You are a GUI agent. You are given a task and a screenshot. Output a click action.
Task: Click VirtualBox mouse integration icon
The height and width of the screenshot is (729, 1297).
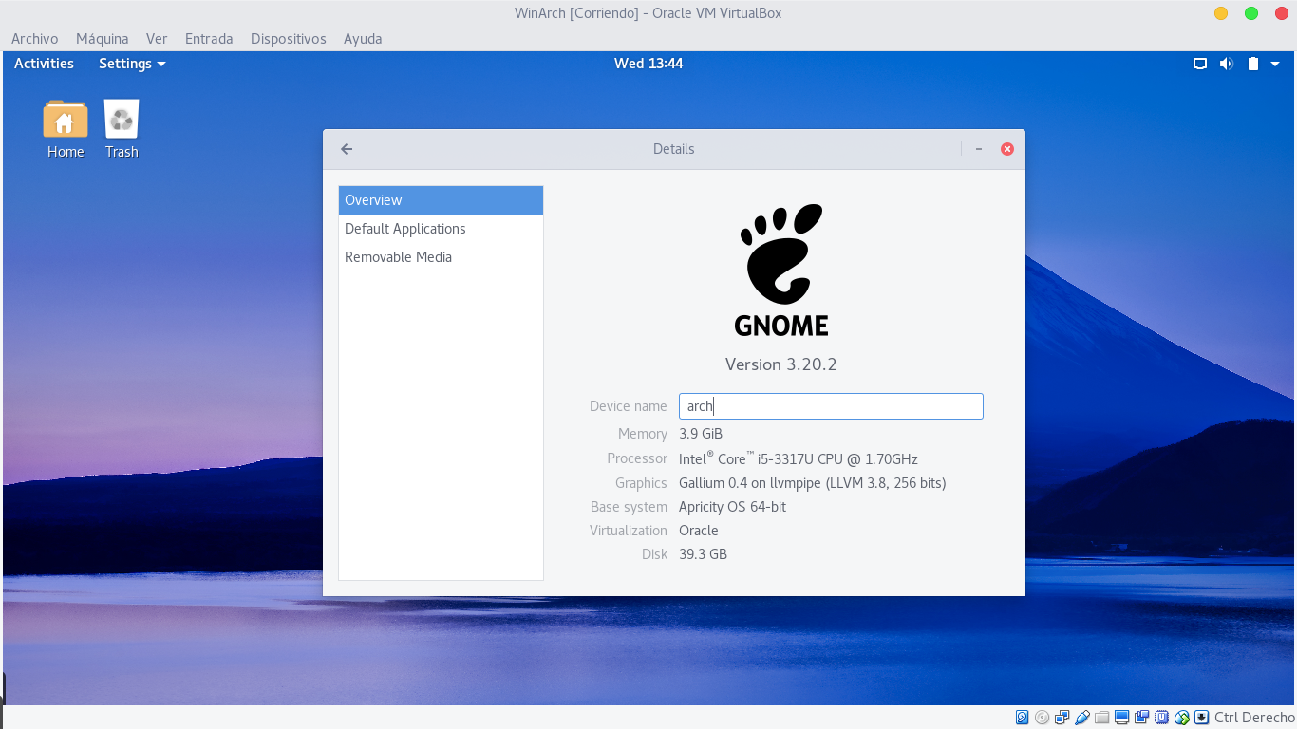[x=1182, y=718]
